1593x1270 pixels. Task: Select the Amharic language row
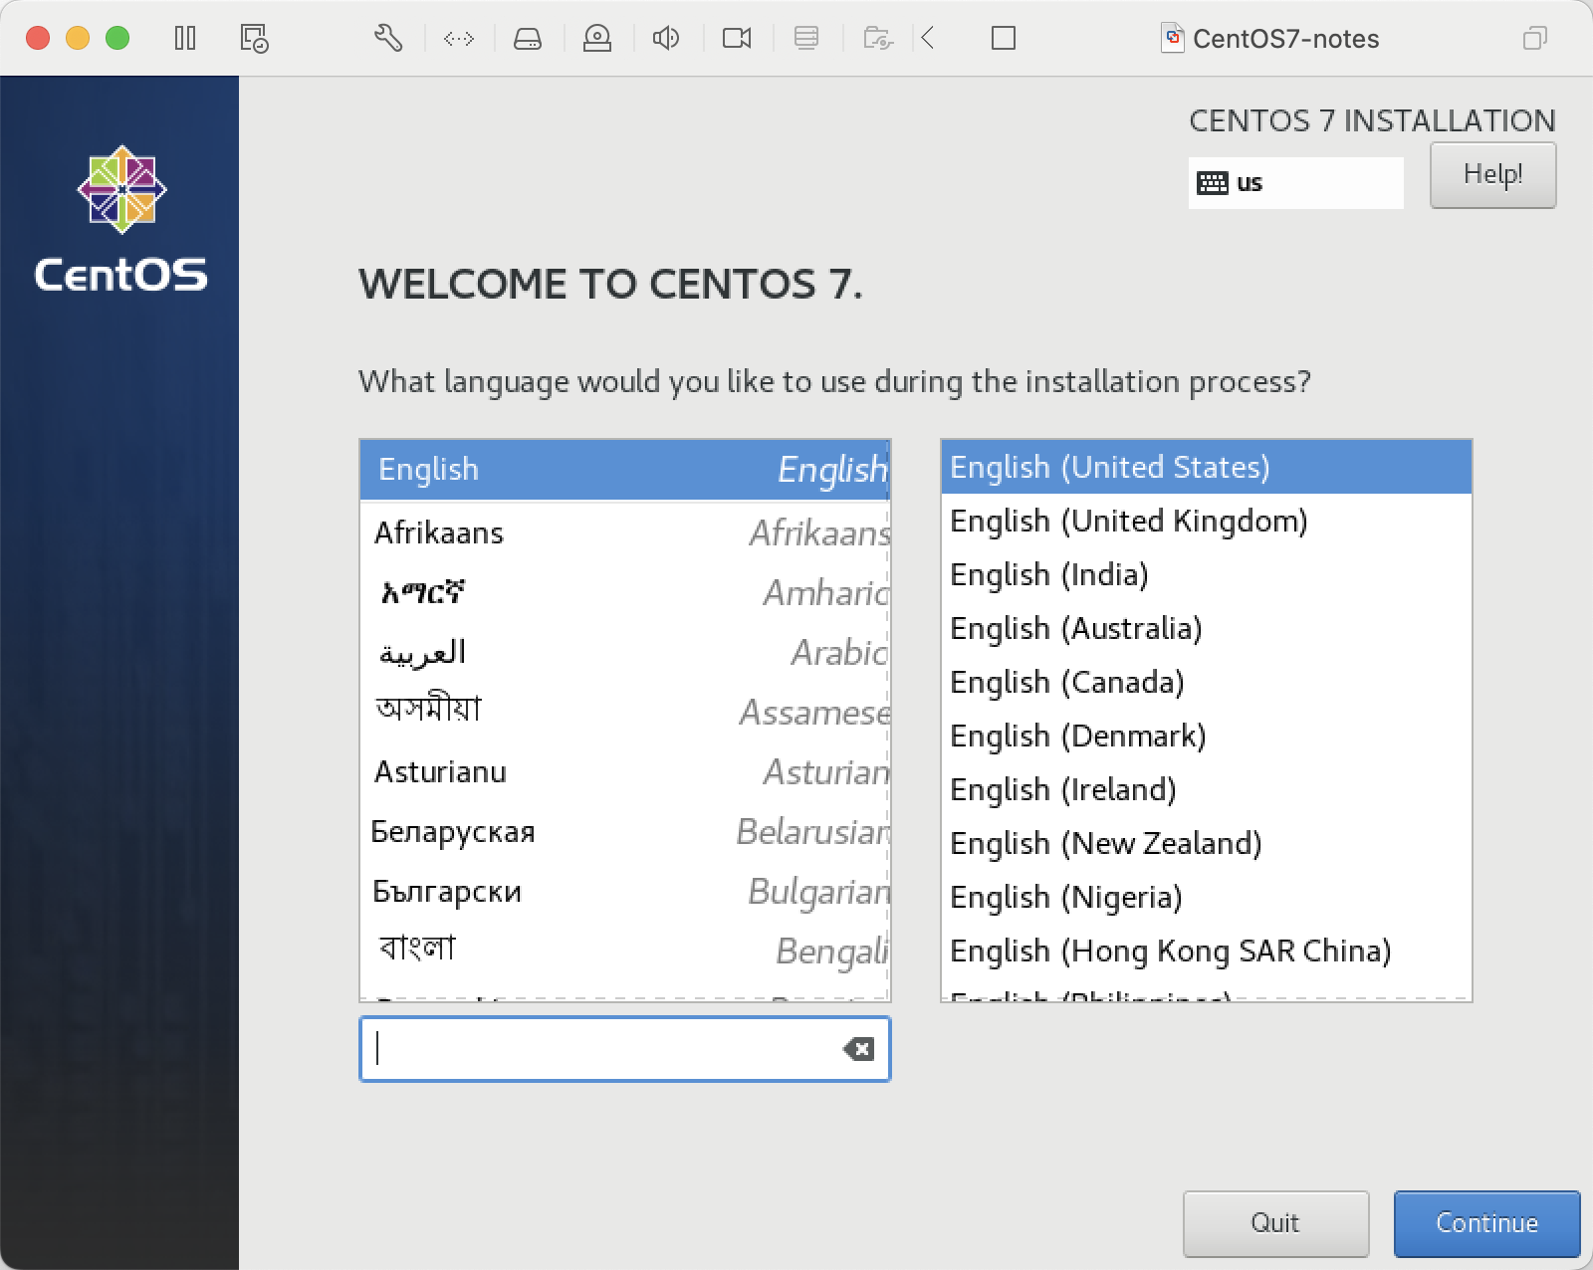624,592
